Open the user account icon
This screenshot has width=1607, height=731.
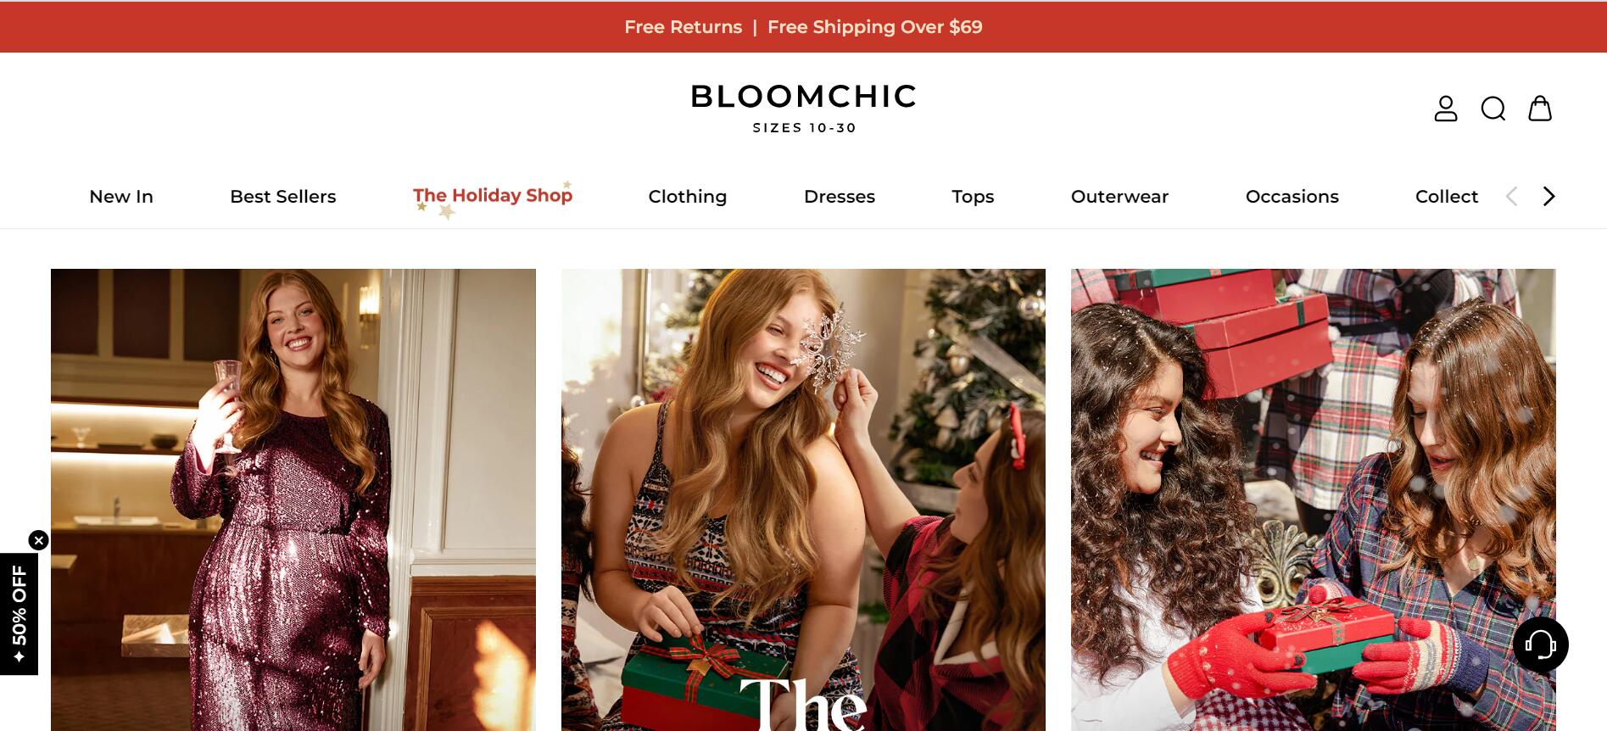[x=1446, y=109]
